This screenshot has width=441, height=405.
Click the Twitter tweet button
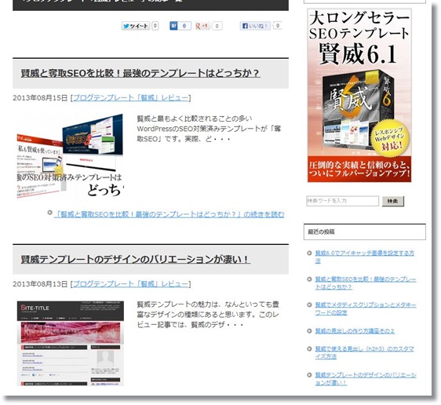coord(136,26)
